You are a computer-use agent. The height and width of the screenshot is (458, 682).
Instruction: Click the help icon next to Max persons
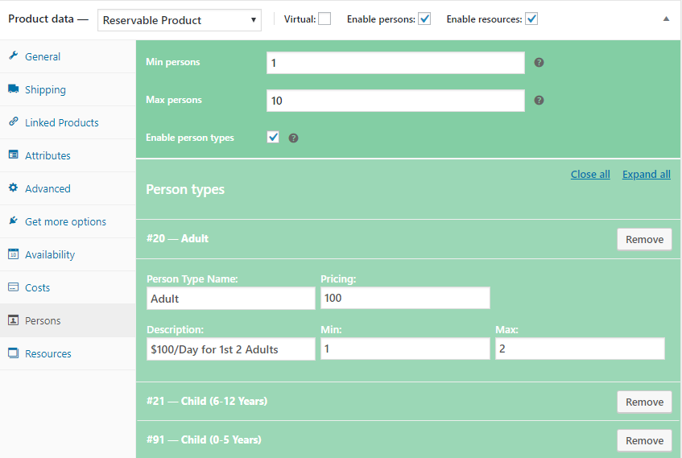pos(539,101)
